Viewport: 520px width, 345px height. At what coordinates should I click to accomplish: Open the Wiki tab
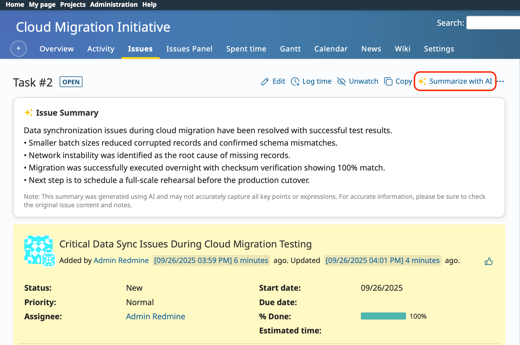(x=402, y=49)
